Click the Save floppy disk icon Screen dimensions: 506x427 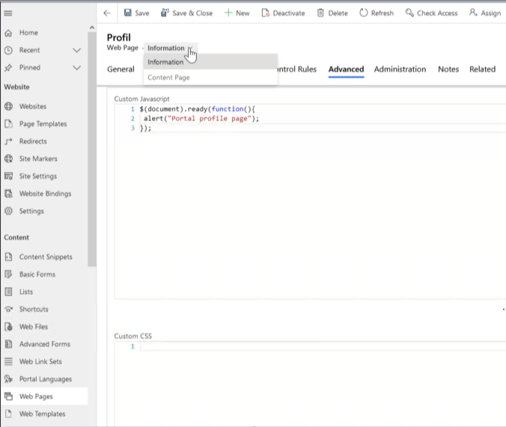tap(128, 13)
